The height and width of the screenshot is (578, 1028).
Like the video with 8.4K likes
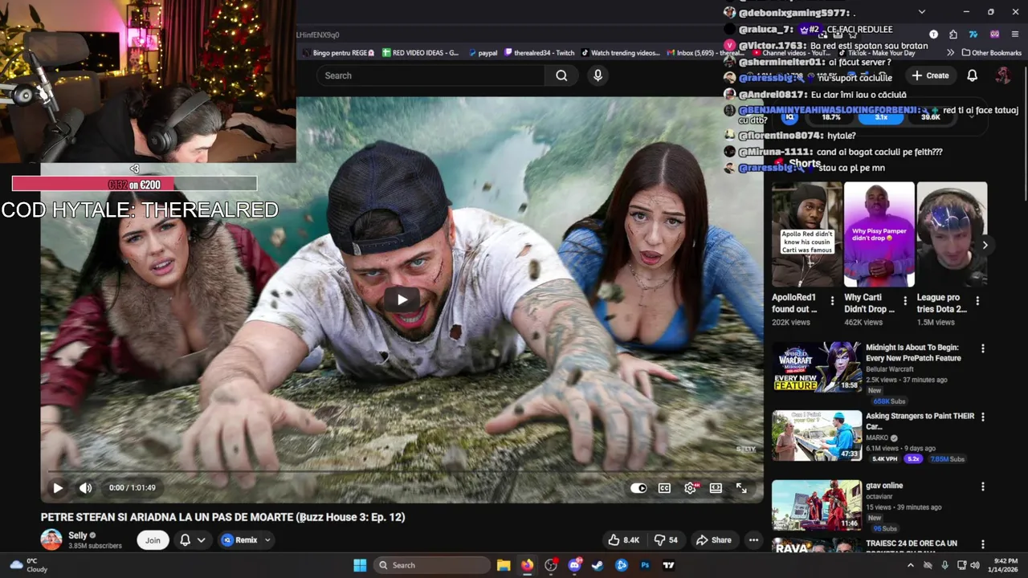pyautogui.click(x=623, y=540)
